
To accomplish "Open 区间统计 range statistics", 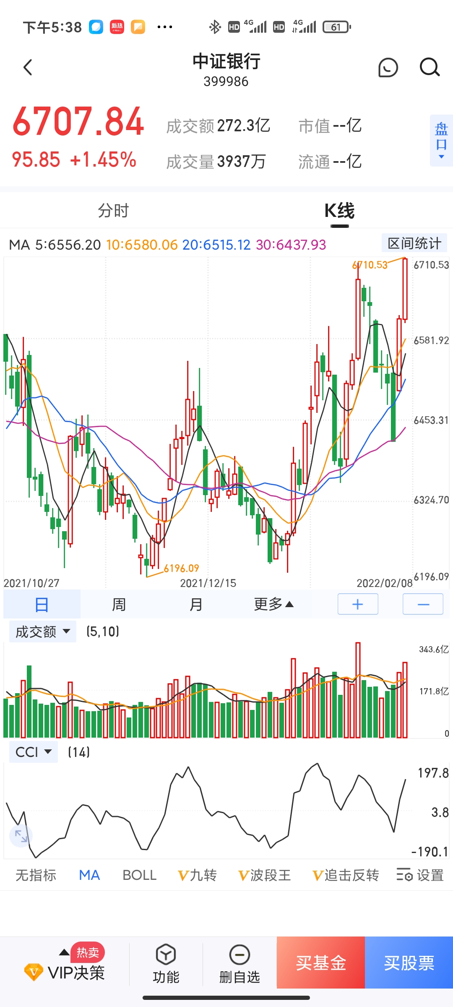I will point(414,243).
